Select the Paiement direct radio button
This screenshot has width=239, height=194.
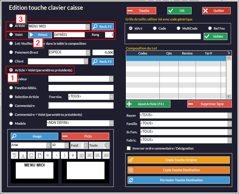(x=11, y=52)
